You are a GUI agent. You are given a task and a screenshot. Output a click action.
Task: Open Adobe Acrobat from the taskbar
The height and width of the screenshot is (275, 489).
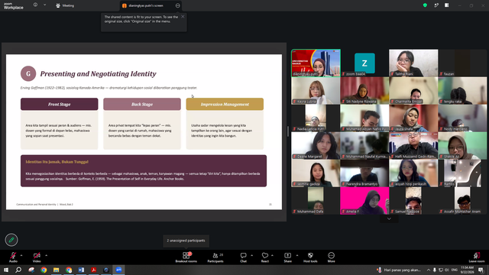93,270
